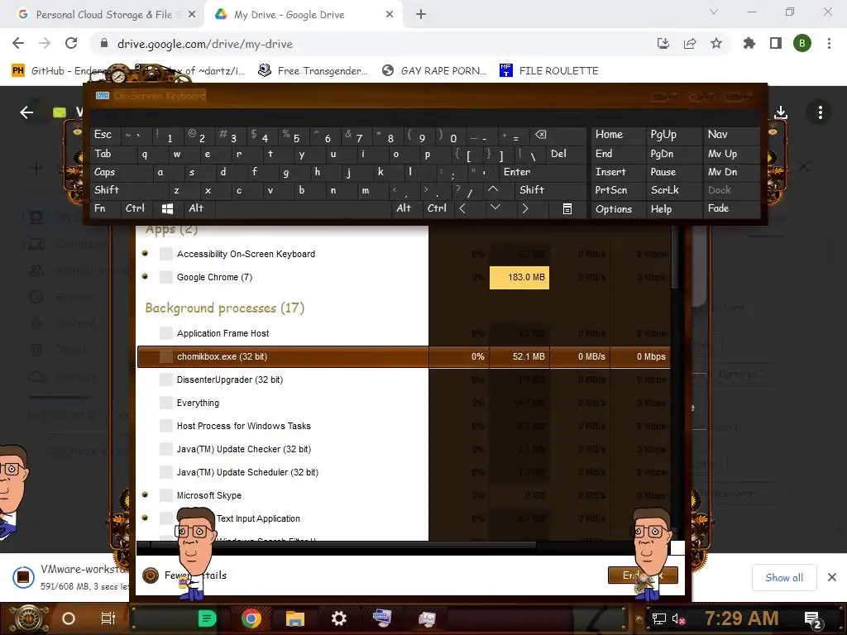The image size is (847, 635).
Task: Go back using Chrome's back arrow
Action: click(18, 43)
